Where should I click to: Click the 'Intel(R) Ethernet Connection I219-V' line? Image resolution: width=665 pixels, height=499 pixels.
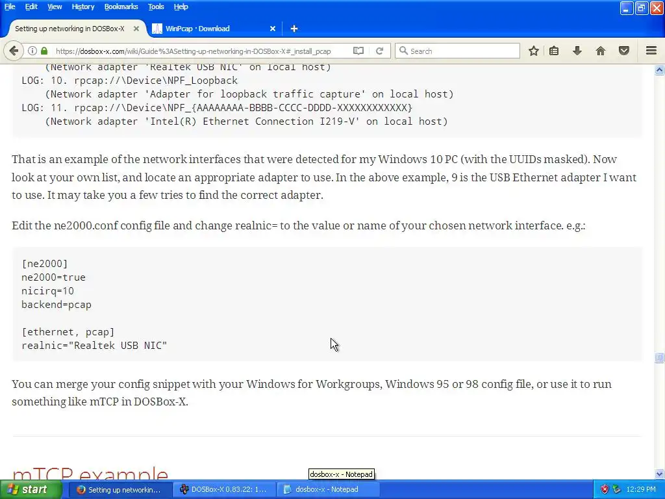[x=246, y=122]
